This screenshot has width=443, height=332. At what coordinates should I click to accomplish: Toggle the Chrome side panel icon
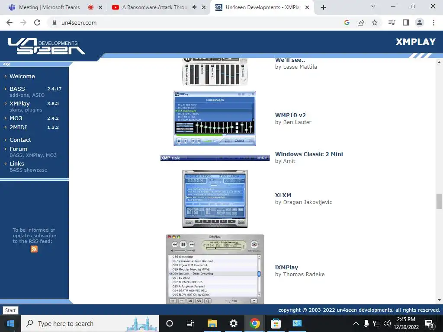point(406,22)
